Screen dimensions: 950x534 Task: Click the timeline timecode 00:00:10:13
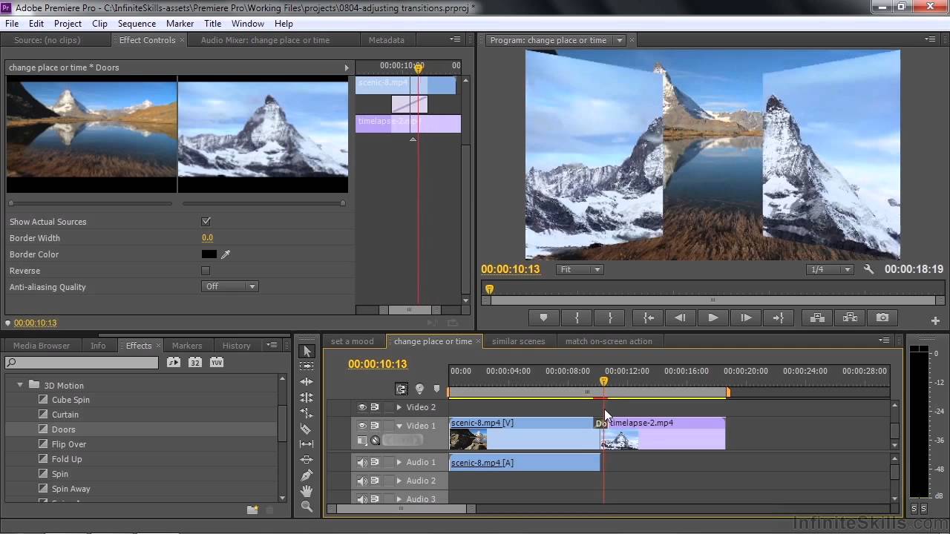[378, 364]
